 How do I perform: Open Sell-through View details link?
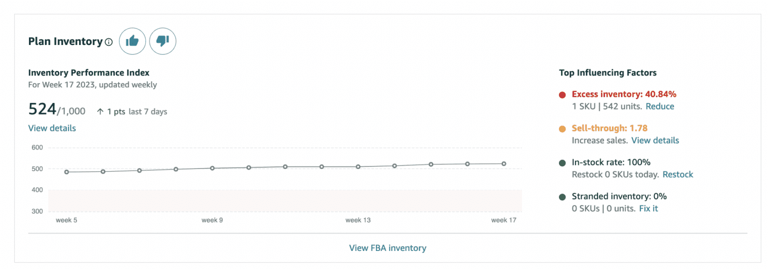pos(655,140)
